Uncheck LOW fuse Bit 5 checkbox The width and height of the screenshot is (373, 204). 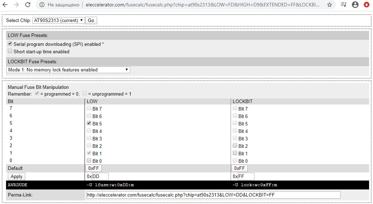click(x=89, y=123)
